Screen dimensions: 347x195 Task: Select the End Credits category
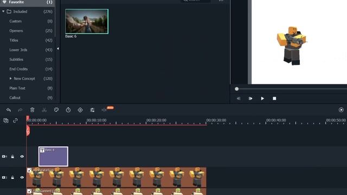point(18,69)
